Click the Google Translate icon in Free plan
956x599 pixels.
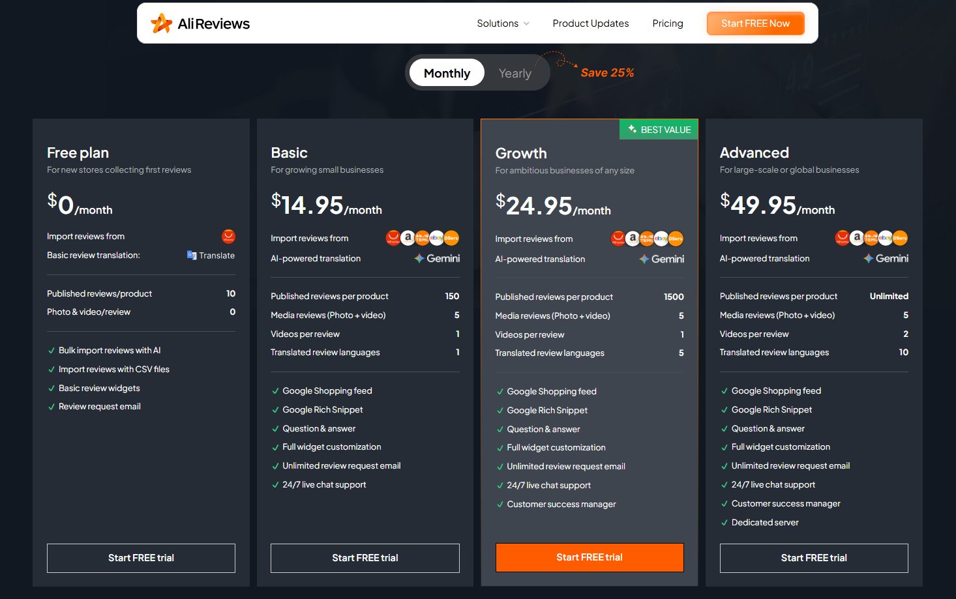click(x=192, y=256)
